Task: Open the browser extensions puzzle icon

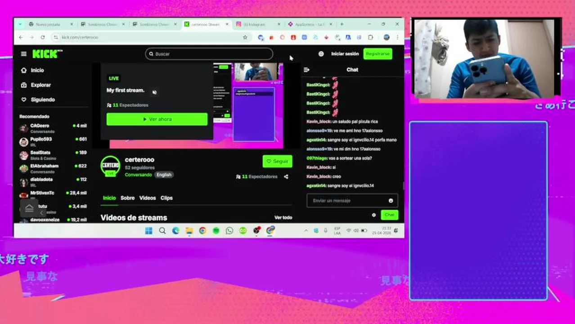Action: [370, 37]
